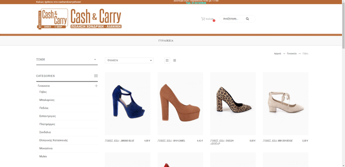Screen dimensions: 345x167
Task: Select Εσπαντρίγιες category in sidebar
Action: pos(48,116)
